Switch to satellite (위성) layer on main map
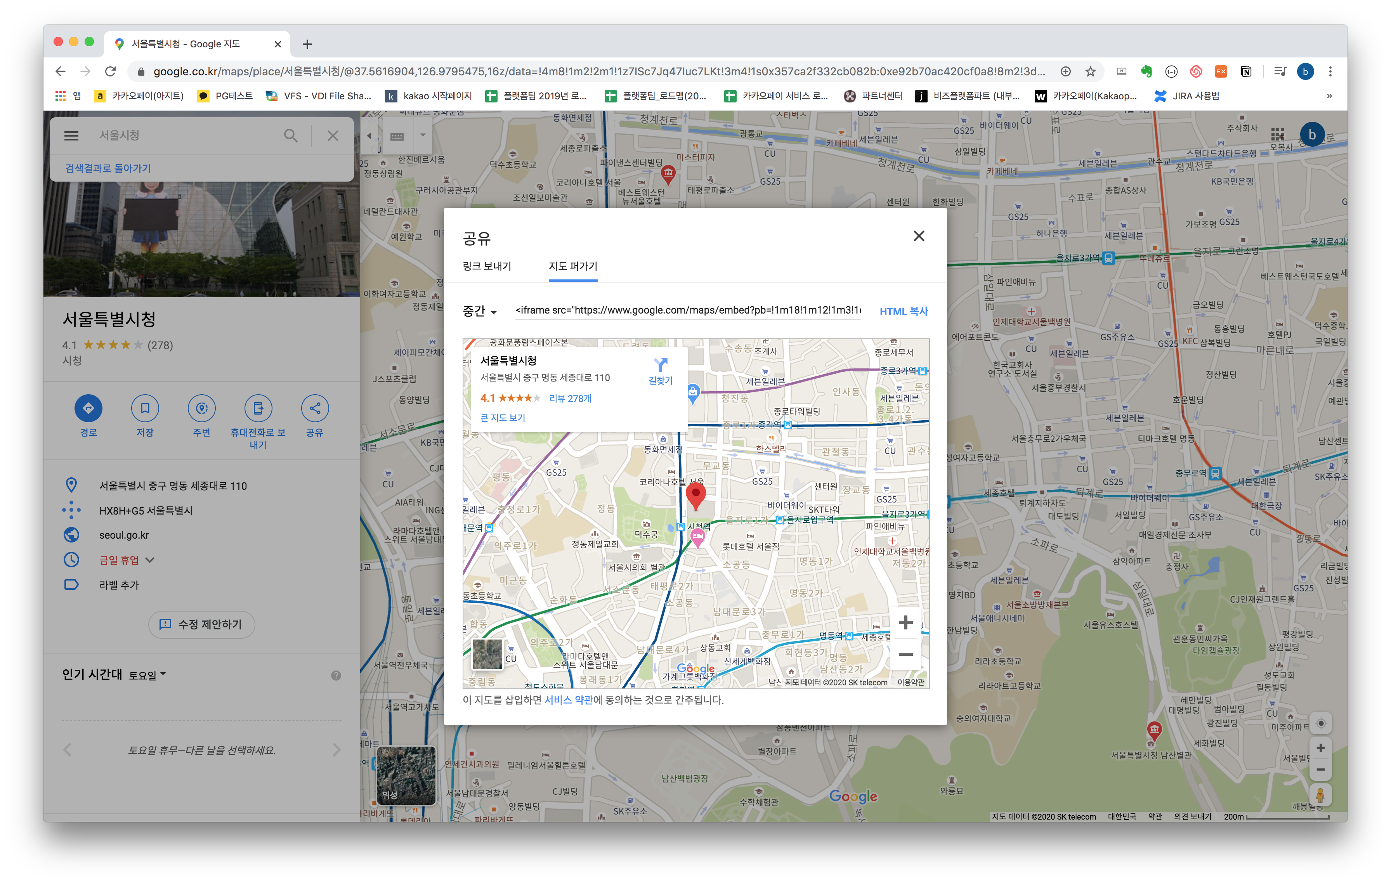The image size is (1391, 884). coord(406,775)
